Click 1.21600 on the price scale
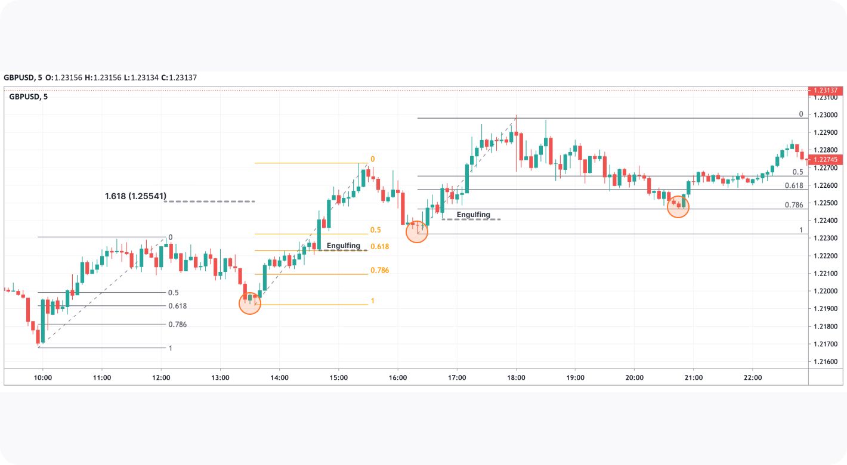847x465 pixels. click(827, 362)
